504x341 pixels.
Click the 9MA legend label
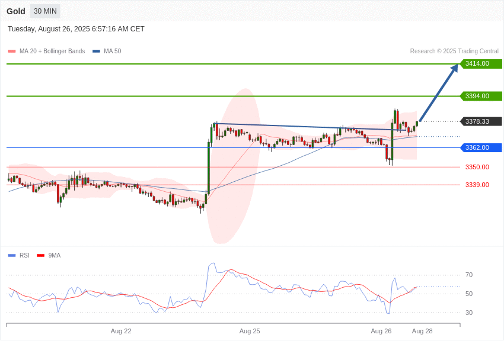[x=55, y=255]
